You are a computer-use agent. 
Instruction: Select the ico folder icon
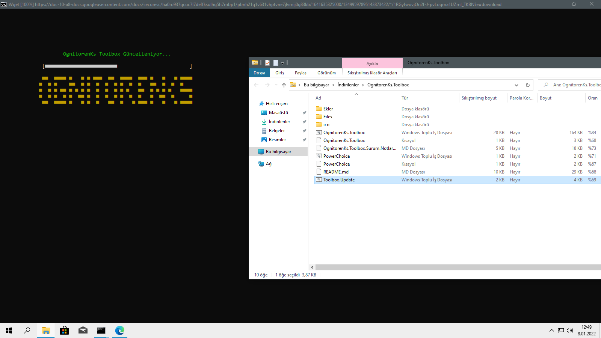[x=319, y=125]
